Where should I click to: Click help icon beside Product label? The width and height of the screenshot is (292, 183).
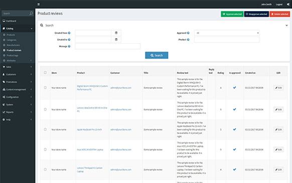point(188,40)
